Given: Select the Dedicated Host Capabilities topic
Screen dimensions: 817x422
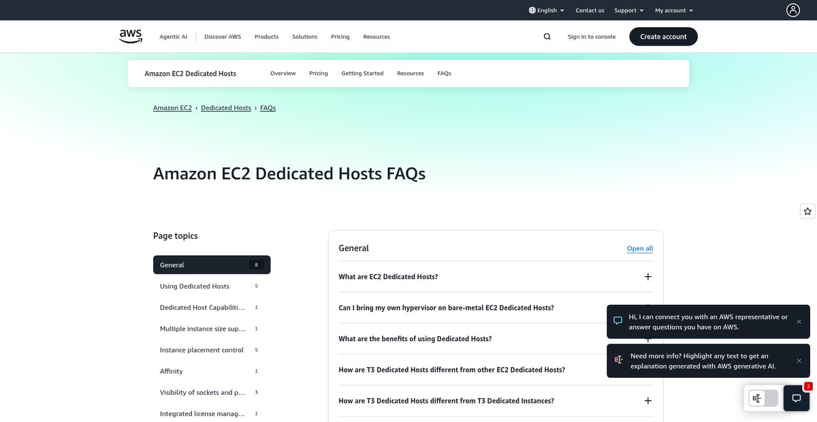Looking at the screenshot, I should coord(212,308).
